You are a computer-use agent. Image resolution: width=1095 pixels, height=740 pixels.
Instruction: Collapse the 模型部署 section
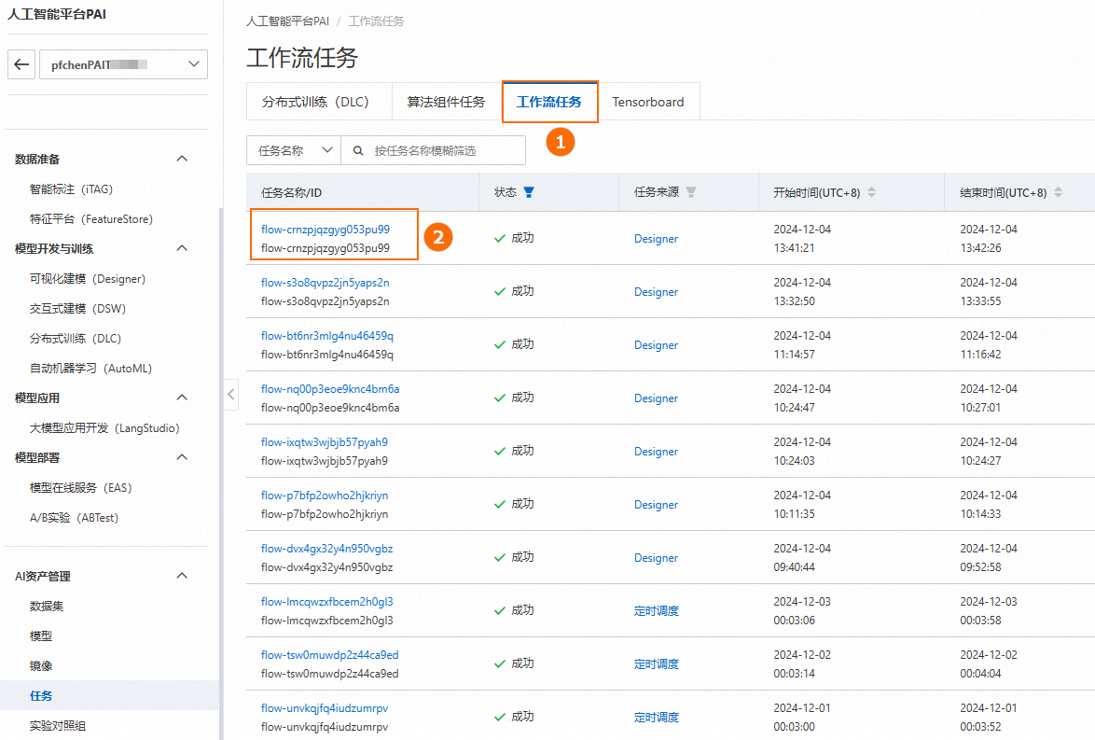pyautogui.click(x=182, y=457)
